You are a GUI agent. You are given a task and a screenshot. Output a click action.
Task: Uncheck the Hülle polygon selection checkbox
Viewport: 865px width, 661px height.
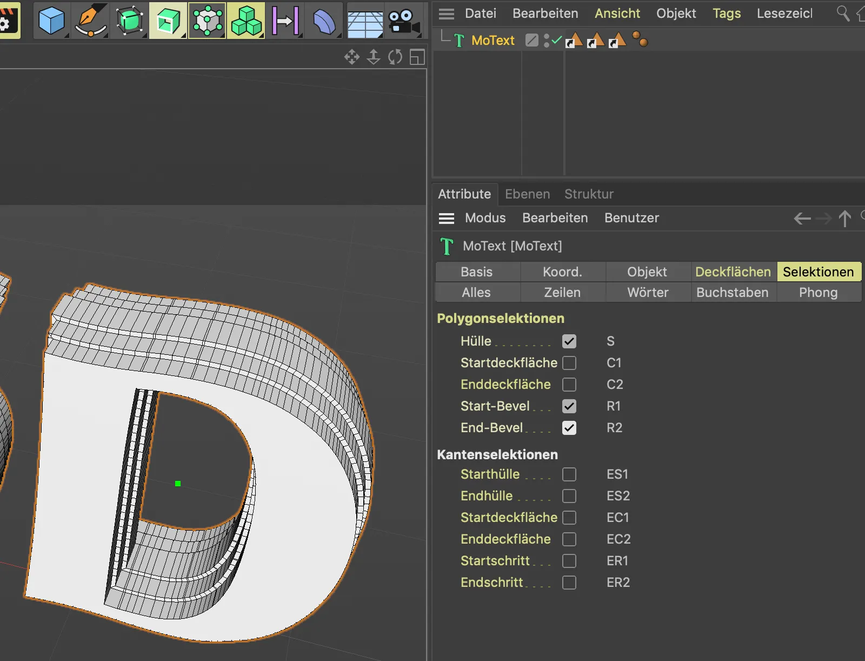569,341
